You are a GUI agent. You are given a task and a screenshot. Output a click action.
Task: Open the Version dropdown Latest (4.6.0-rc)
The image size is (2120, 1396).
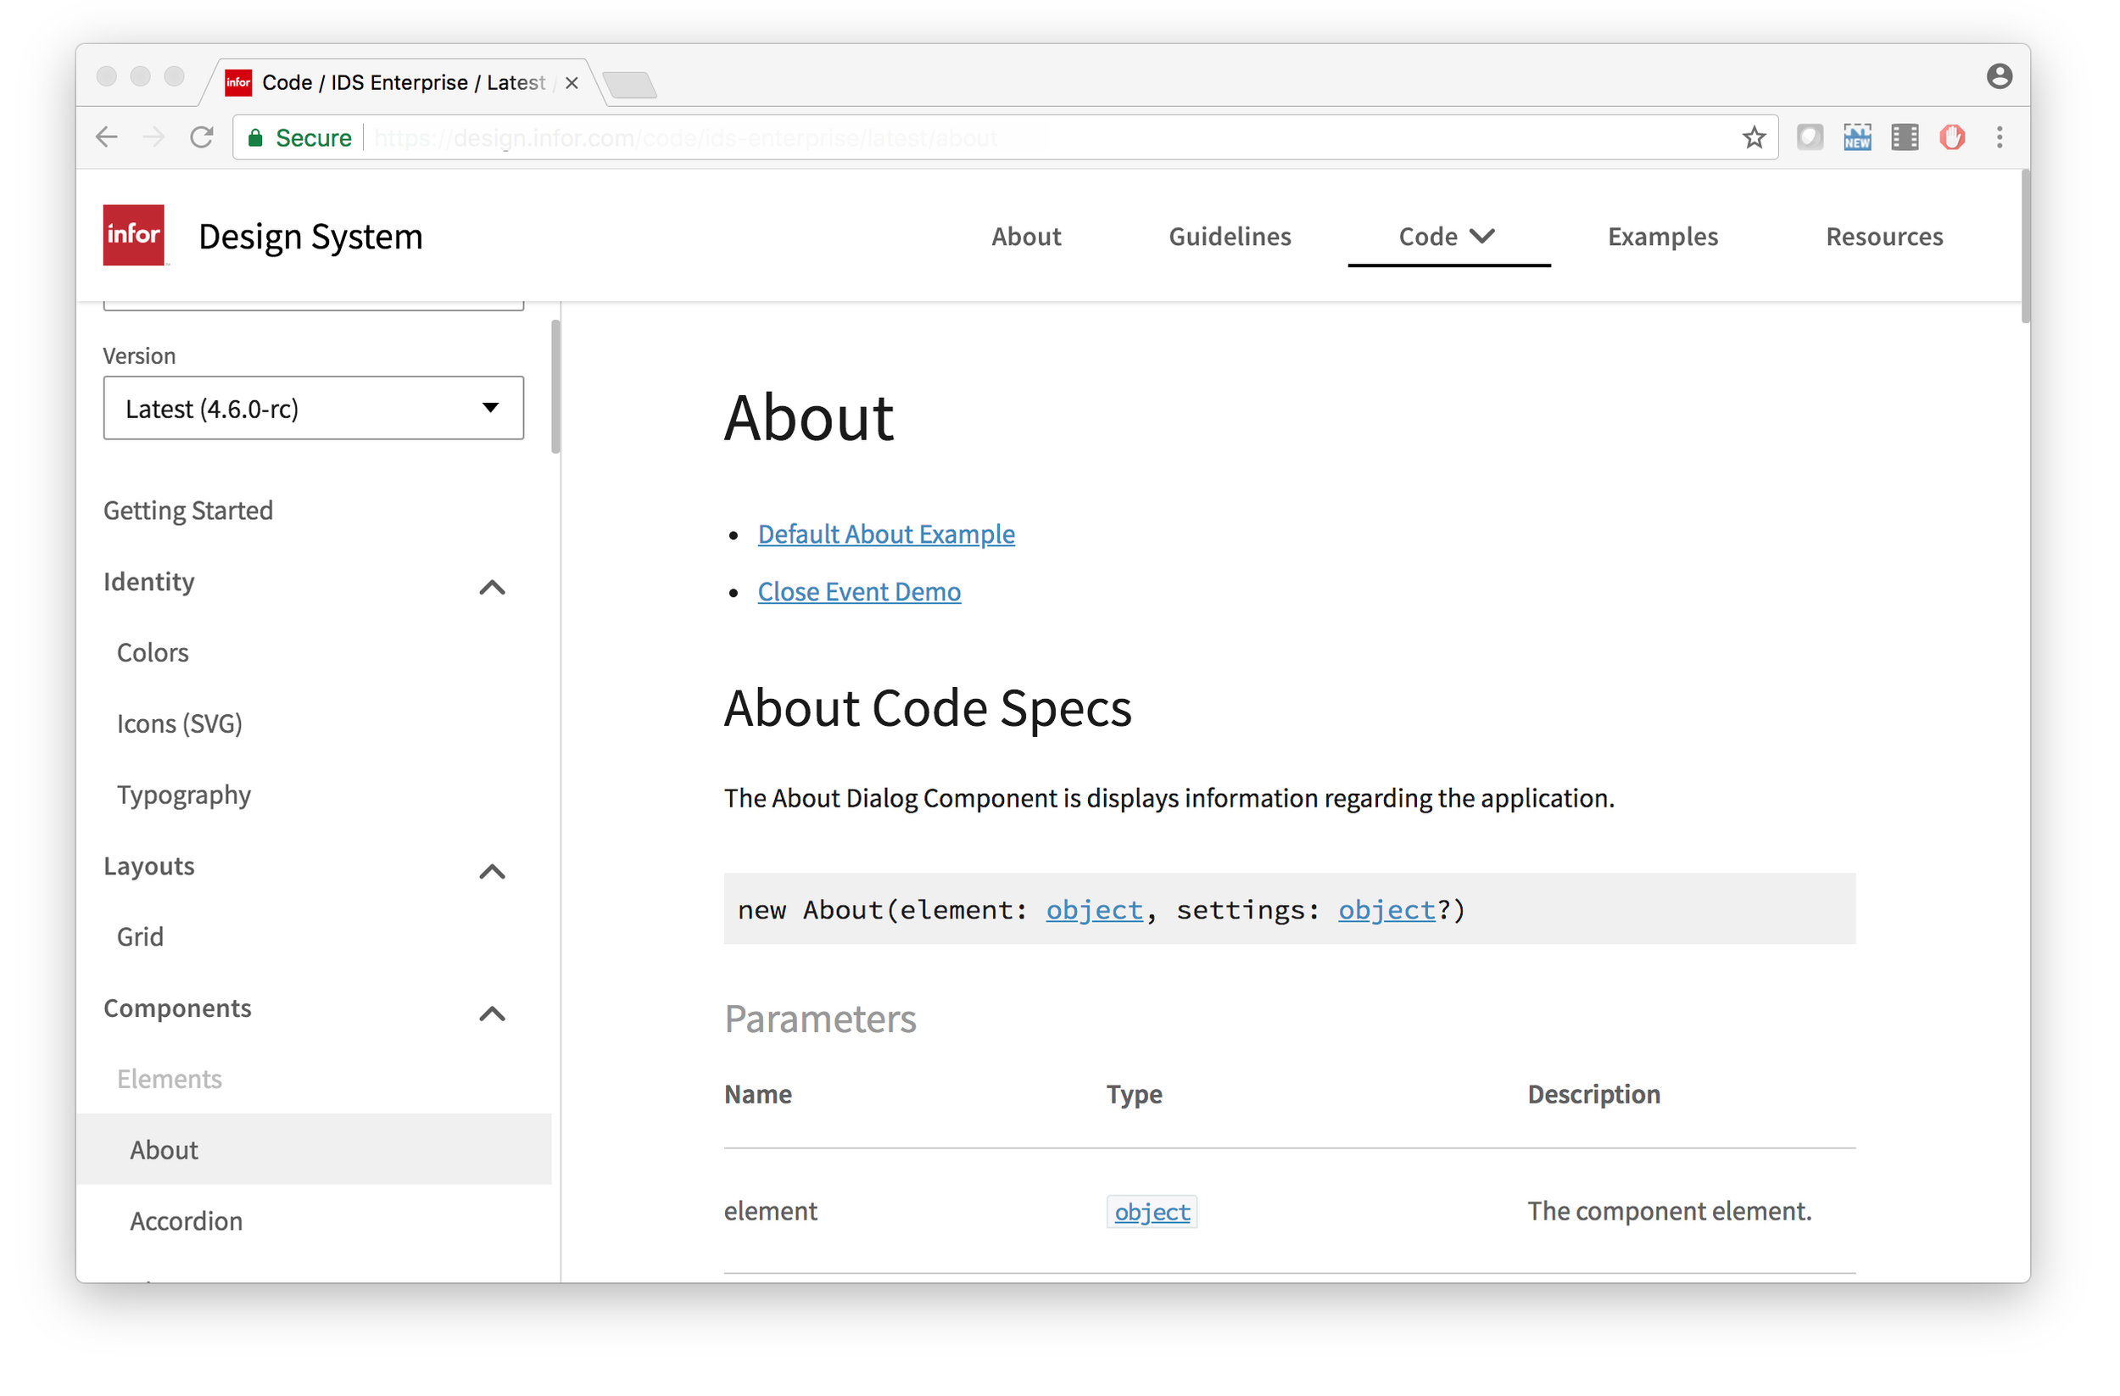(x=315, y=410)
